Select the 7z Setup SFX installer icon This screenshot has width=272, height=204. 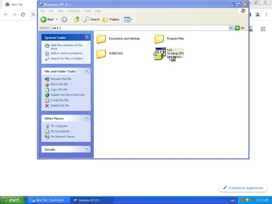159,54
